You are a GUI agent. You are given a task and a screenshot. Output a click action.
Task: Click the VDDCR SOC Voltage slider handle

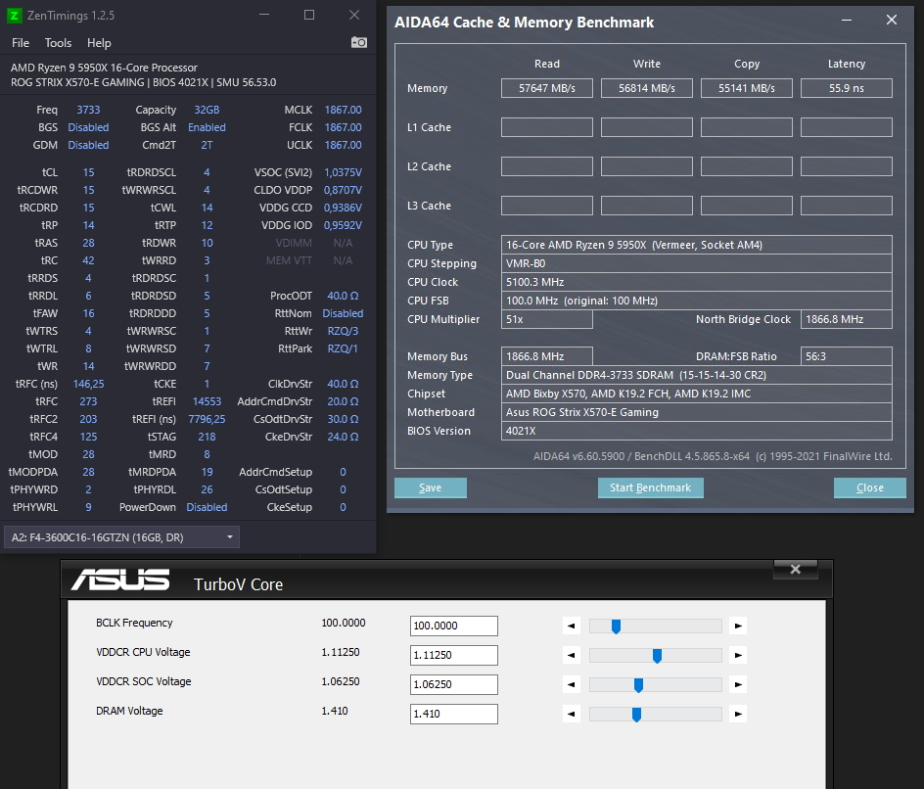tap(638, 685)
